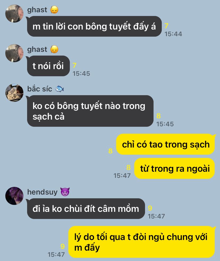This screenshot has width=220, height=261.
Task: Tap the fish emoji beside bắc síc
Action: (x=60, y=89)
